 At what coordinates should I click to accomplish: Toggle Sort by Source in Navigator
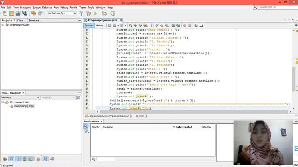[x=52, y=159]
